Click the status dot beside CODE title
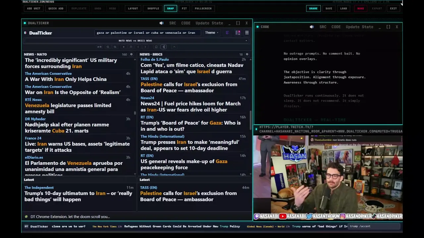This screenshot has width=424, height=238. [257, 27]
